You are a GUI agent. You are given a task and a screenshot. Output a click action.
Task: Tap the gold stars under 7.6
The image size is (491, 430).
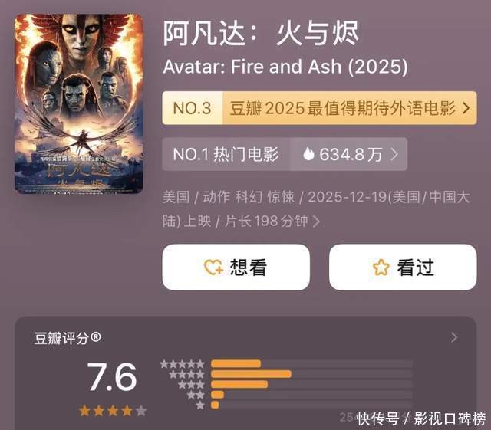click(113, 411)
